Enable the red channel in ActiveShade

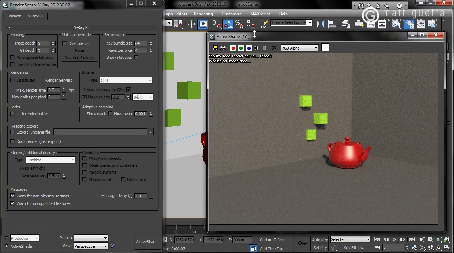[233, 48]
